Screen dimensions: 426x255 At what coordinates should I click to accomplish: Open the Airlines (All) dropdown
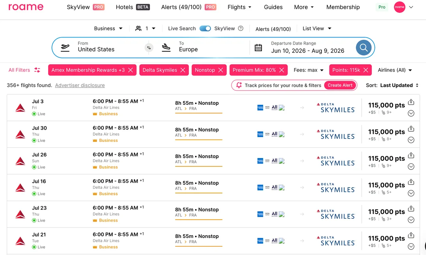coord(395,70)
